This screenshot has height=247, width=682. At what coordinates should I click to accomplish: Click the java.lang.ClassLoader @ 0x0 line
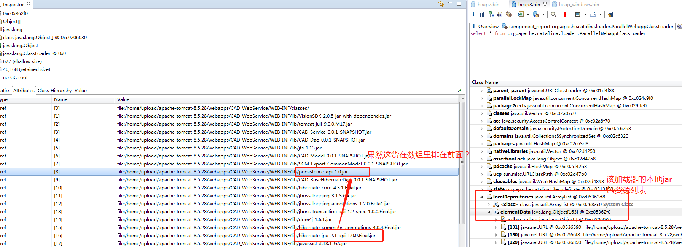click(x=34, y=53)
